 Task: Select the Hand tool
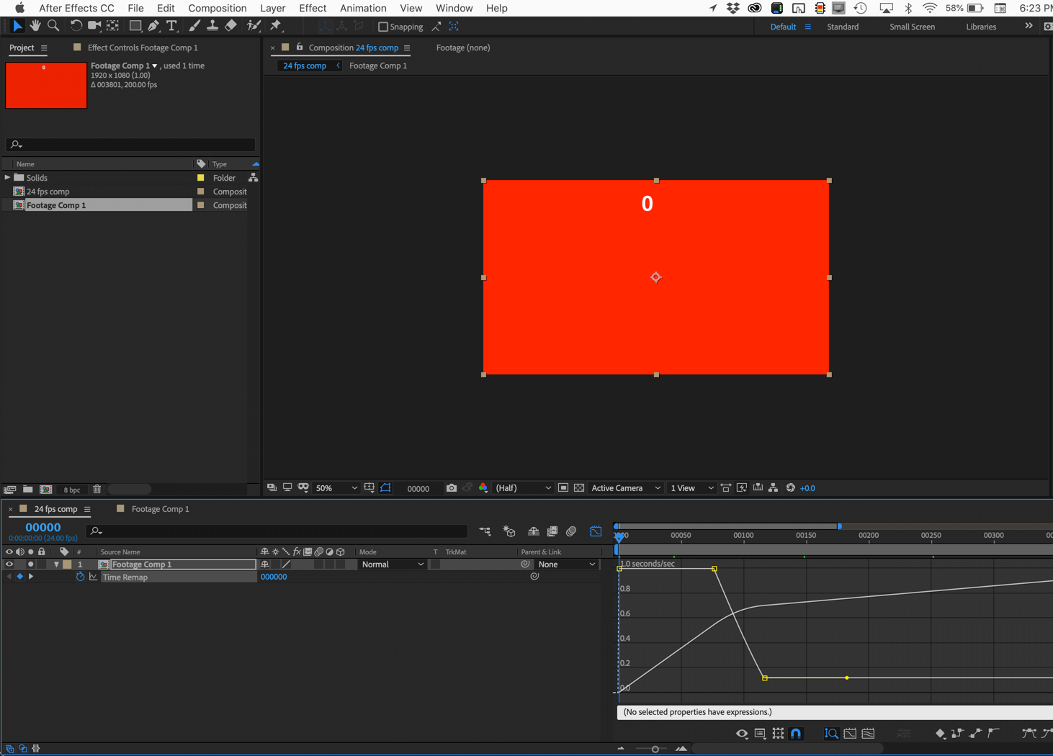35,26
